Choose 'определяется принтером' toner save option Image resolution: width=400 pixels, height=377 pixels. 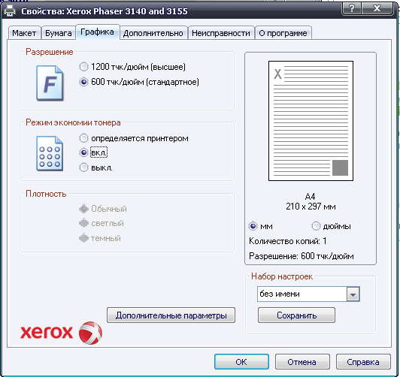point(83,138)
